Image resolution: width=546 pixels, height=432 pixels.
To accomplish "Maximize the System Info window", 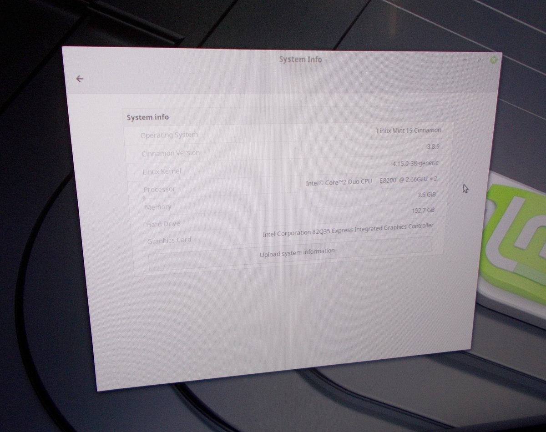I will coord(480,60).
